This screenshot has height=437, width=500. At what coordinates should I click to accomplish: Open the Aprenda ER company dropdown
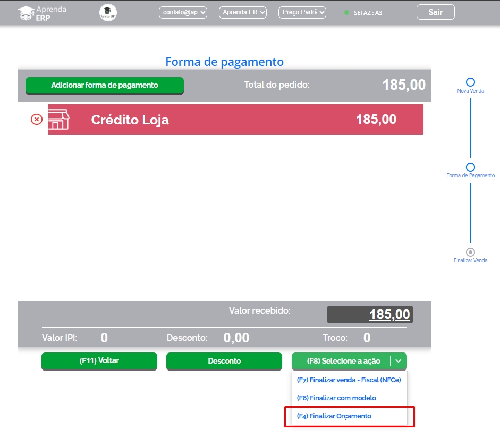243,13
